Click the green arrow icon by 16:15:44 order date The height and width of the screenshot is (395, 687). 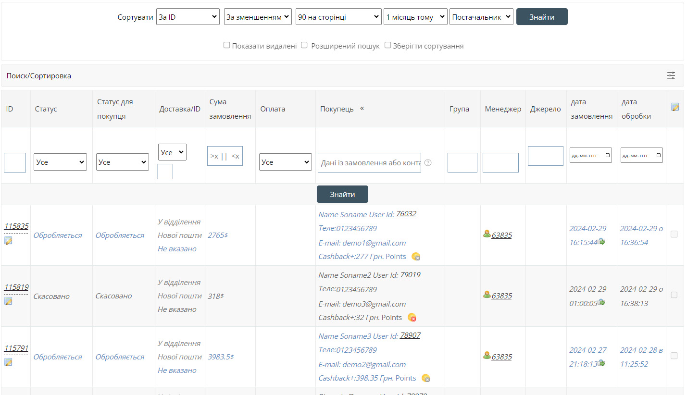[x=601, y=242]
